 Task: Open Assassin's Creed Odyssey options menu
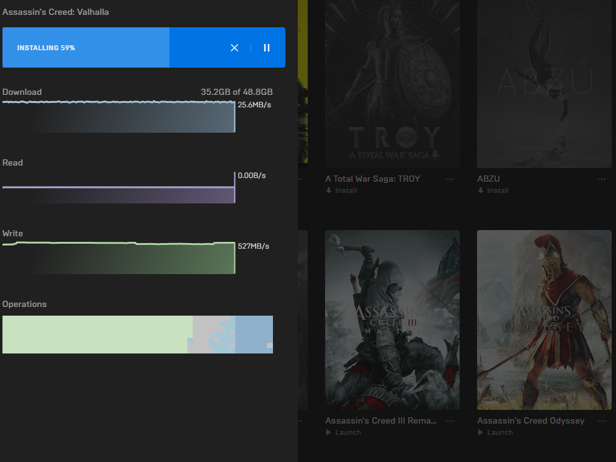coord(601,421)
